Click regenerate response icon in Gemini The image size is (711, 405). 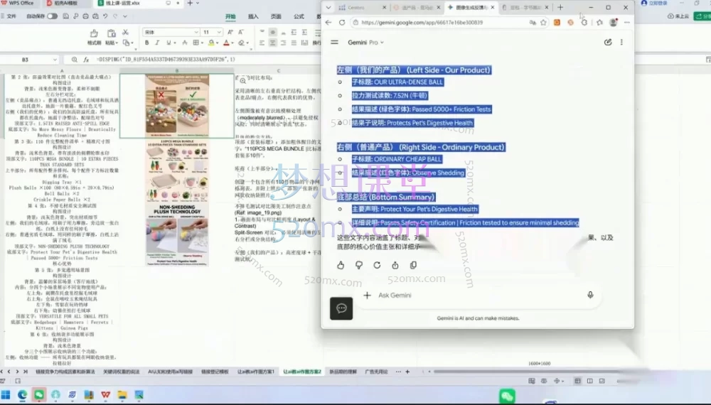tap(377, 265)
